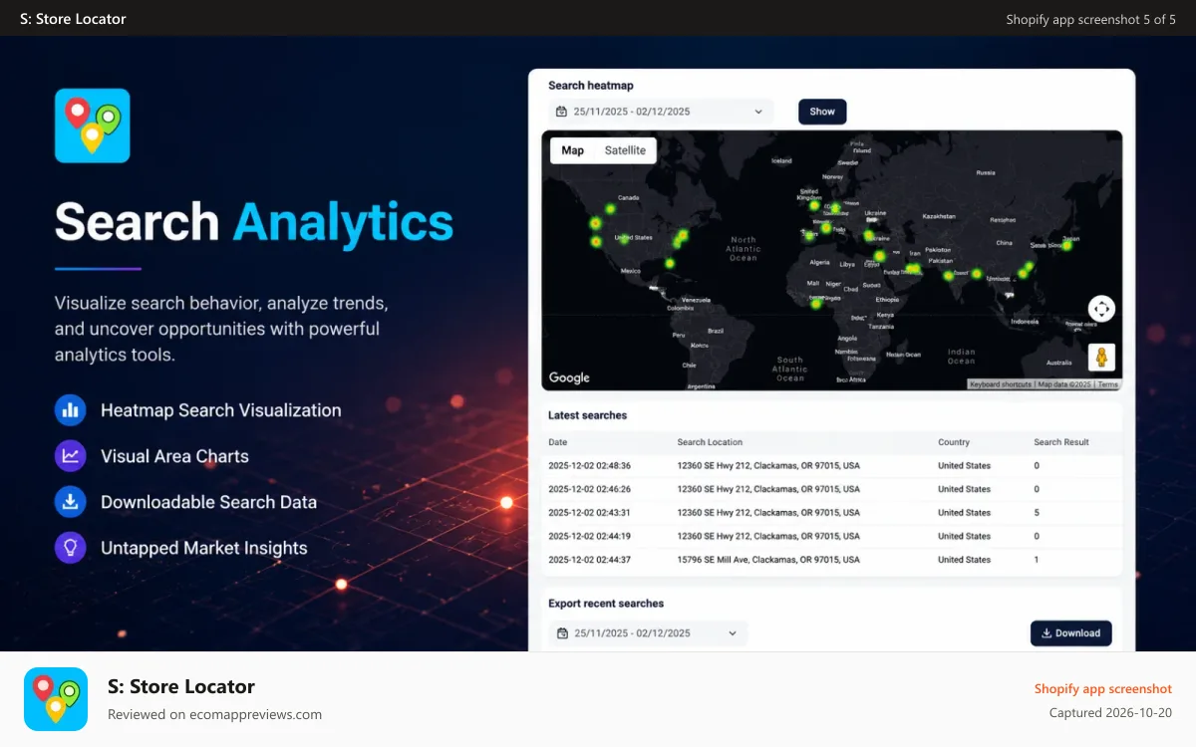Click the Show button
Viewport: 1196px width, 747px height.
click(822, 112)
